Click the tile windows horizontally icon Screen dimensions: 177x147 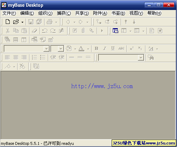pyautogui.click(x=16, y=40)
